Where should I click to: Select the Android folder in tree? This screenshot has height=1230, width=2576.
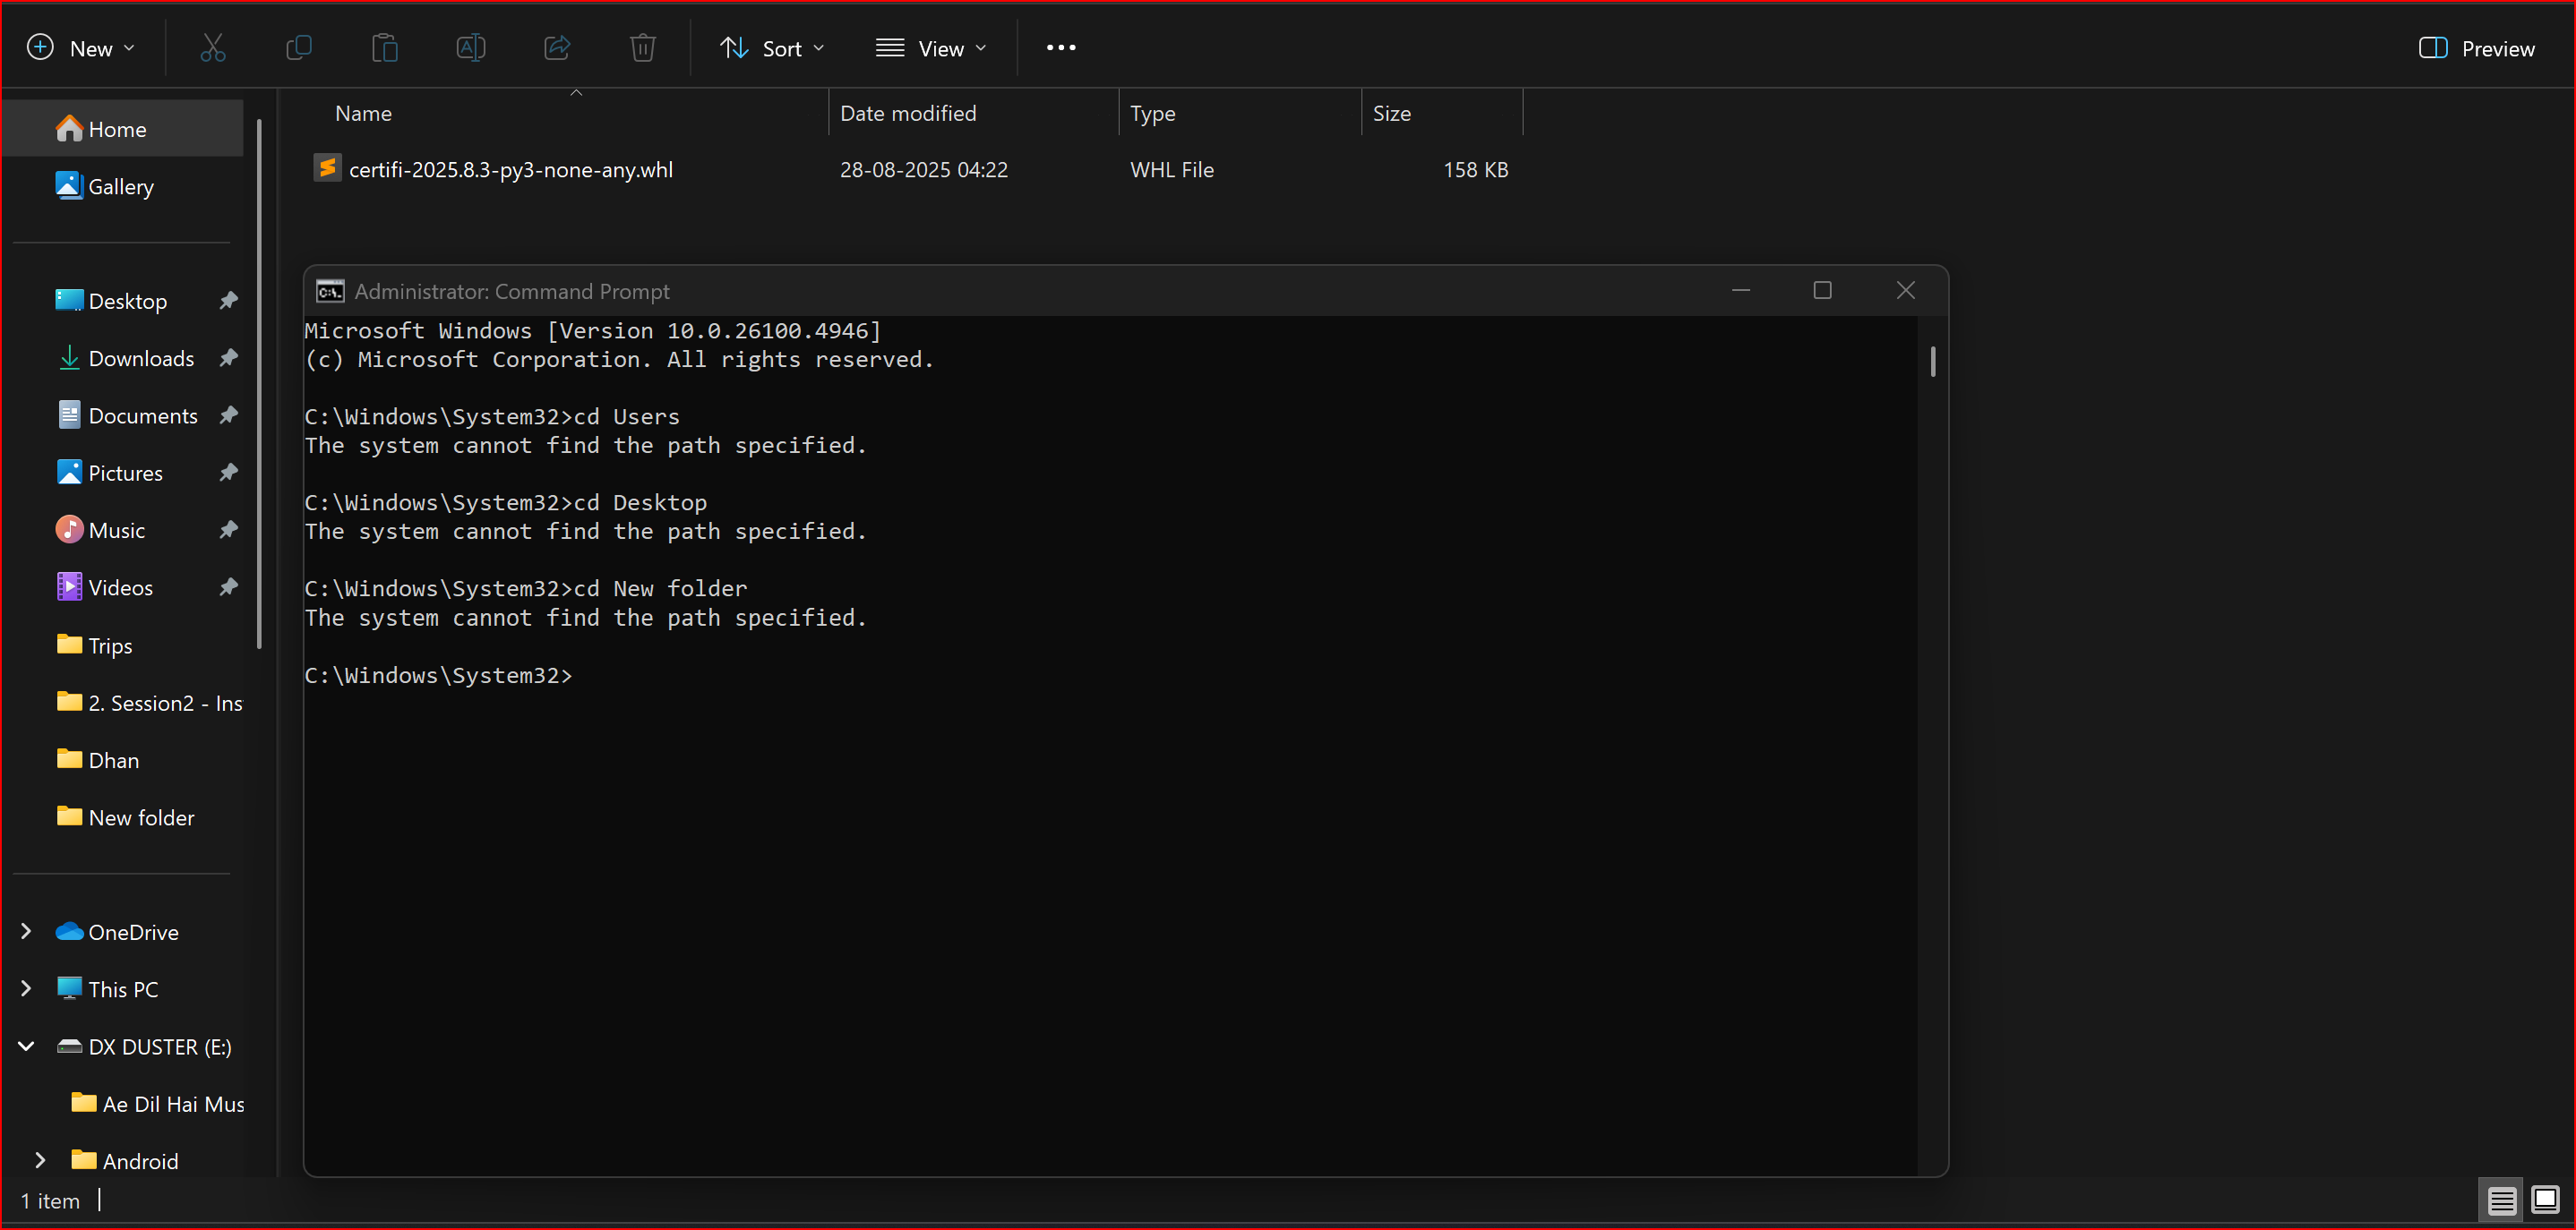pyautogui.click(x=125, y=1160)
